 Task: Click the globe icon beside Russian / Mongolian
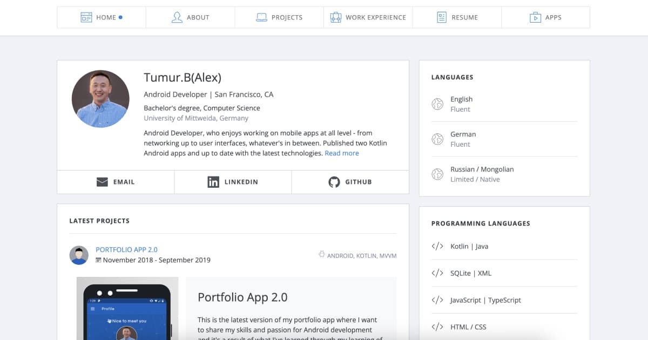coord(437,174)
